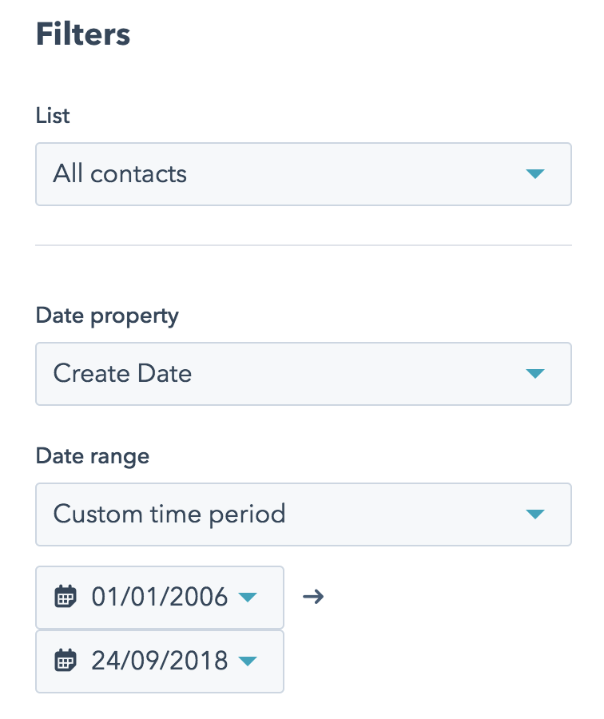Viewport: 604px width, 719px height.
Task: Click calendar icon beside 24/09/2018
Action: coord(66,661)
